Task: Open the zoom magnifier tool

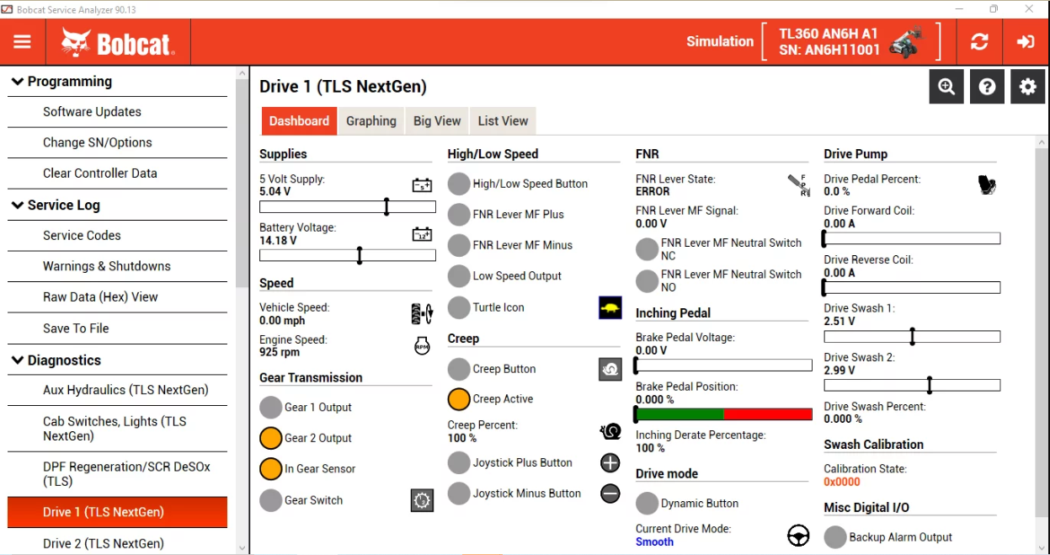Action: (946, 86)
